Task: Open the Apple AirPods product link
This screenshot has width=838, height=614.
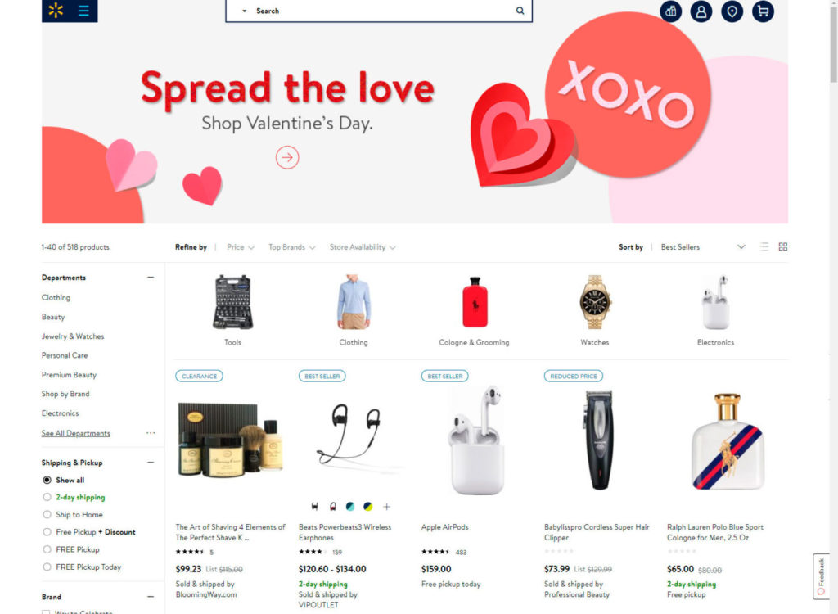Action: (x=444, y=527)
